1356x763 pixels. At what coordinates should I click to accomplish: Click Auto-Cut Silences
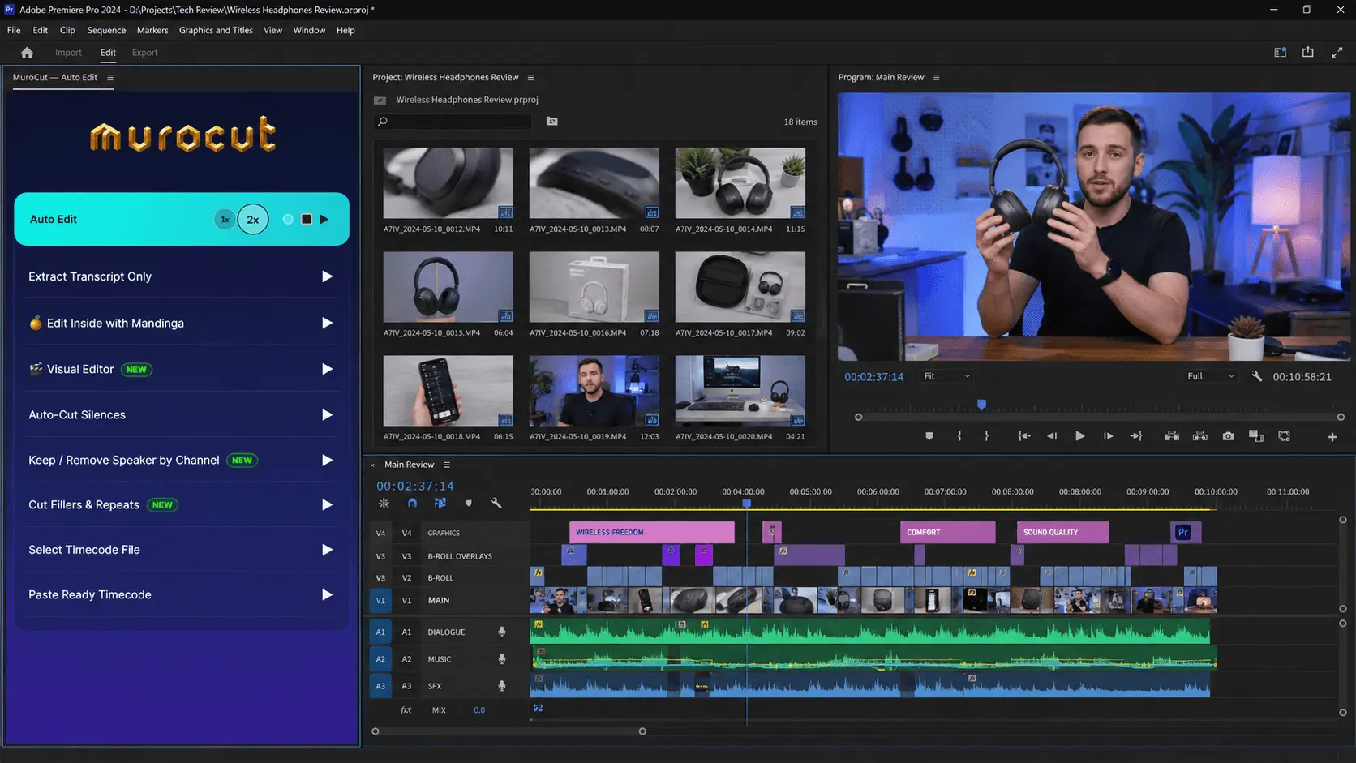point(182,414)
